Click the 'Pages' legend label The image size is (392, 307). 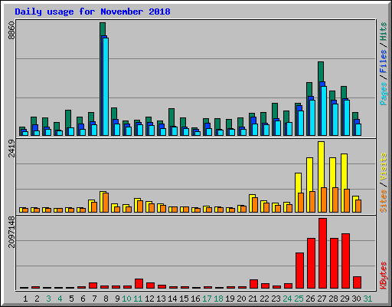point(384,94)
